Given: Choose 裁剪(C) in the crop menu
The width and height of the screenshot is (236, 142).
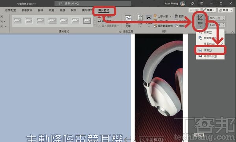Looking at the screenshot, I should [210, 33].
